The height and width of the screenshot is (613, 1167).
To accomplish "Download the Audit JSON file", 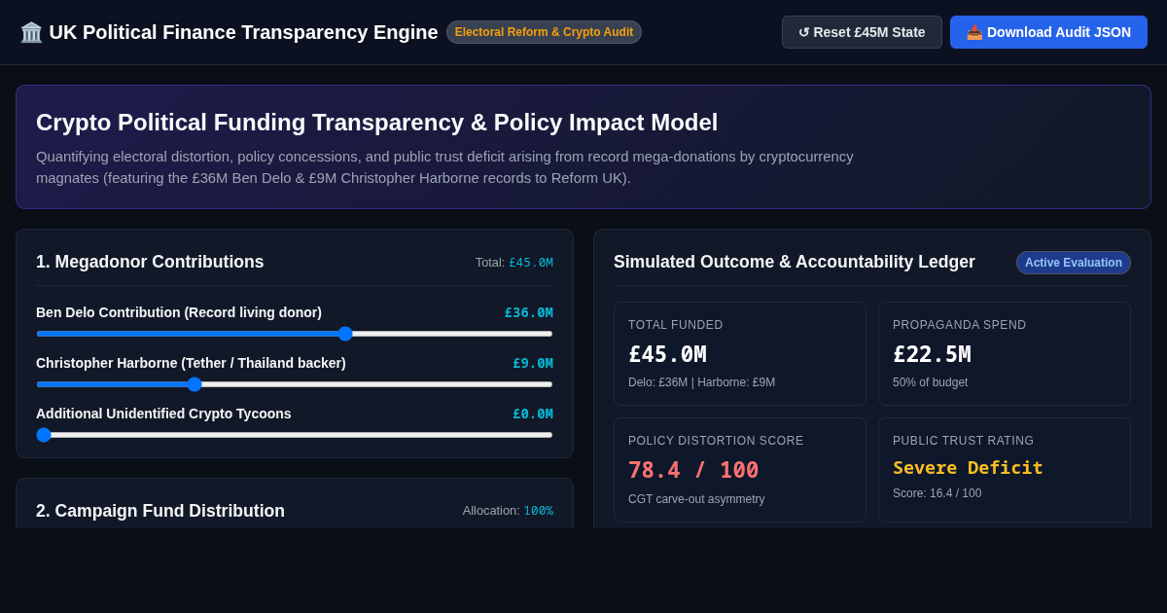I will tap(1048, 32).
